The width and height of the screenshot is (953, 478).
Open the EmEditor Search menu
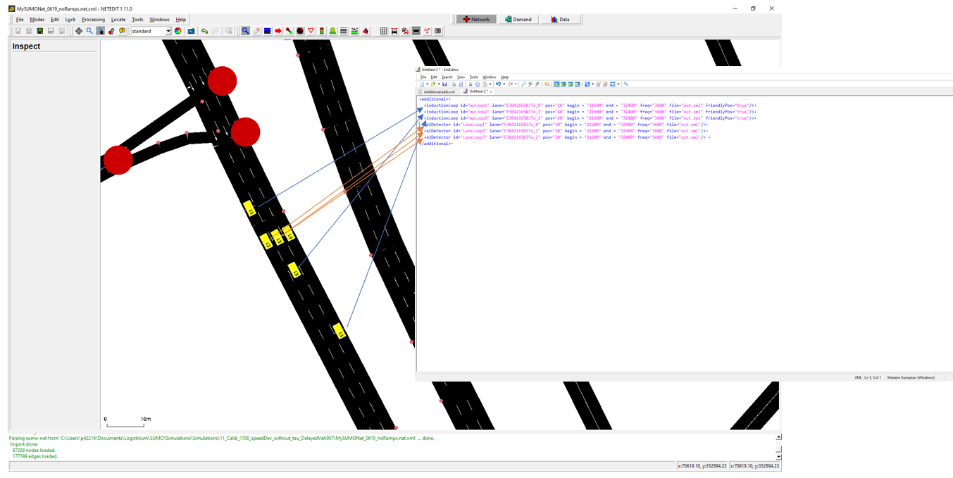click(447, 77)
